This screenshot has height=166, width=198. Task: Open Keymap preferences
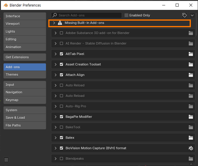tap(25, 100)
